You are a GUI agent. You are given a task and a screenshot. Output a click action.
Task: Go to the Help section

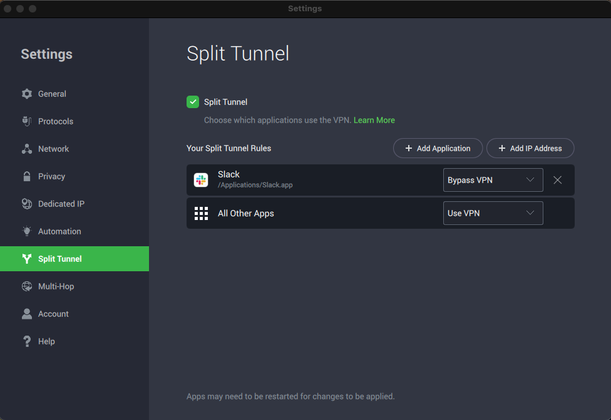[x=46, y=341]
